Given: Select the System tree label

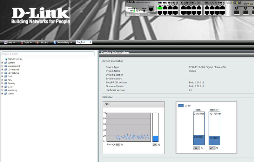Looking at the screenshot, I should [11, 63].
